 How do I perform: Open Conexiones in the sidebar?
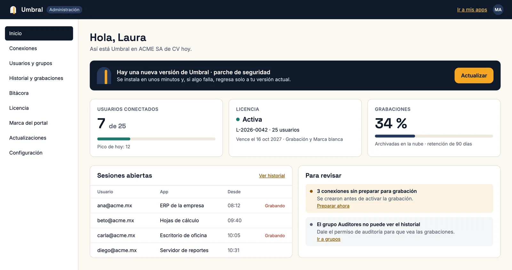[39, 48]
